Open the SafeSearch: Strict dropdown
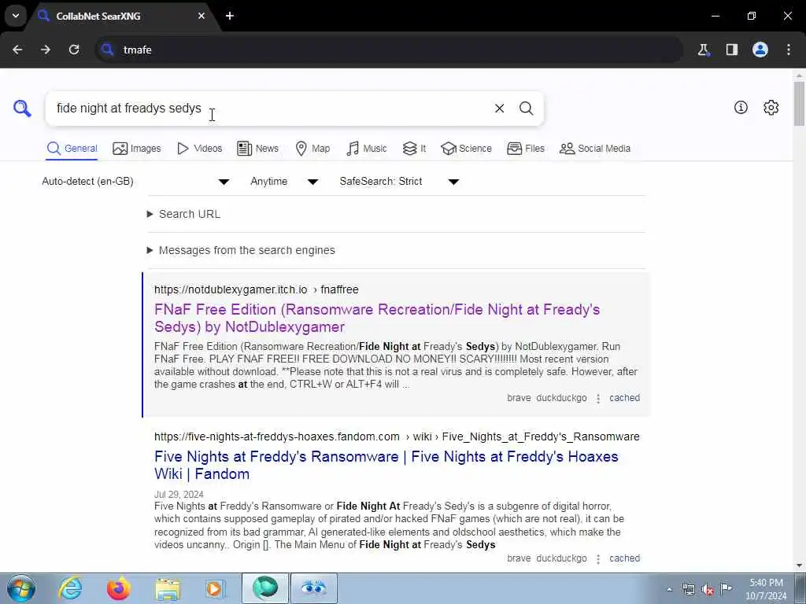Screen dimensions: 806x604 399,182
